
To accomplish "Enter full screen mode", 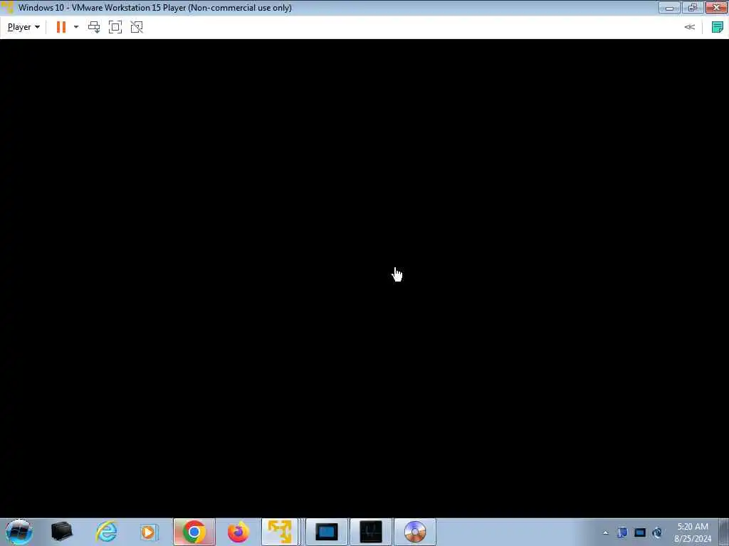I will (115, 27).
